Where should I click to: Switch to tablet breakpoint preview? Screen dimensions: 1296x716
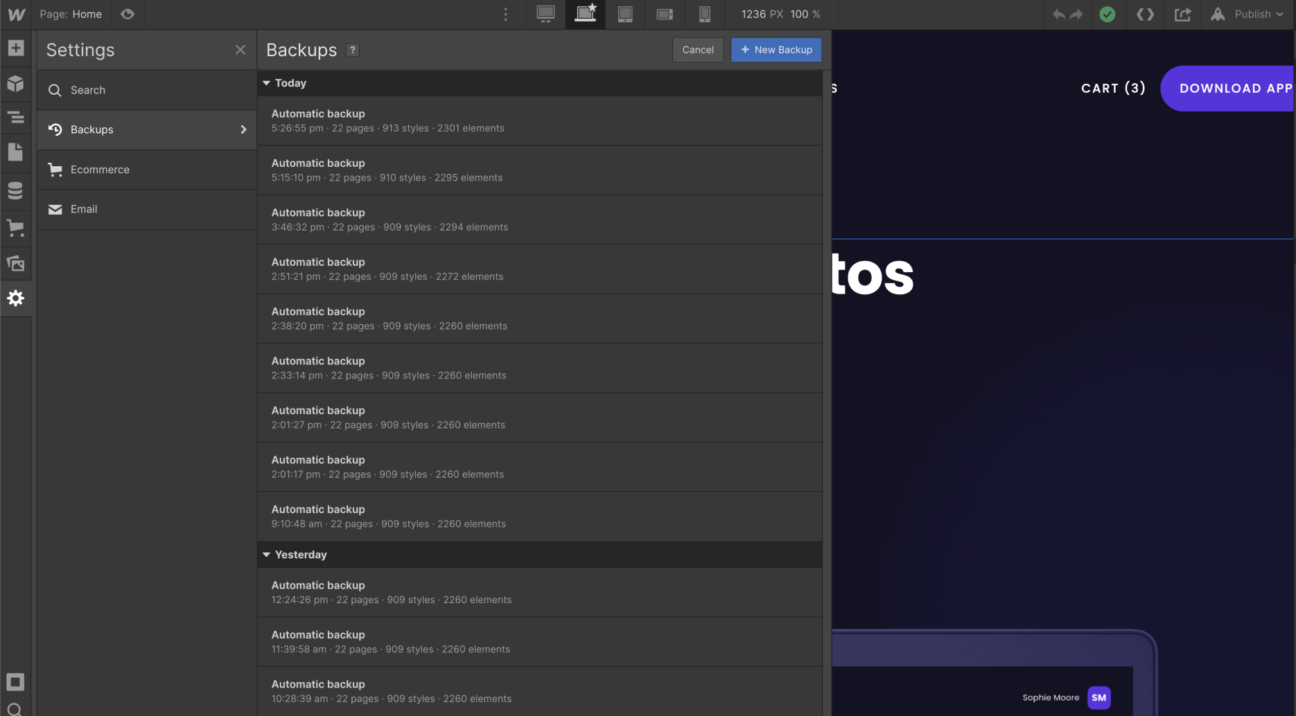point(624,14)
